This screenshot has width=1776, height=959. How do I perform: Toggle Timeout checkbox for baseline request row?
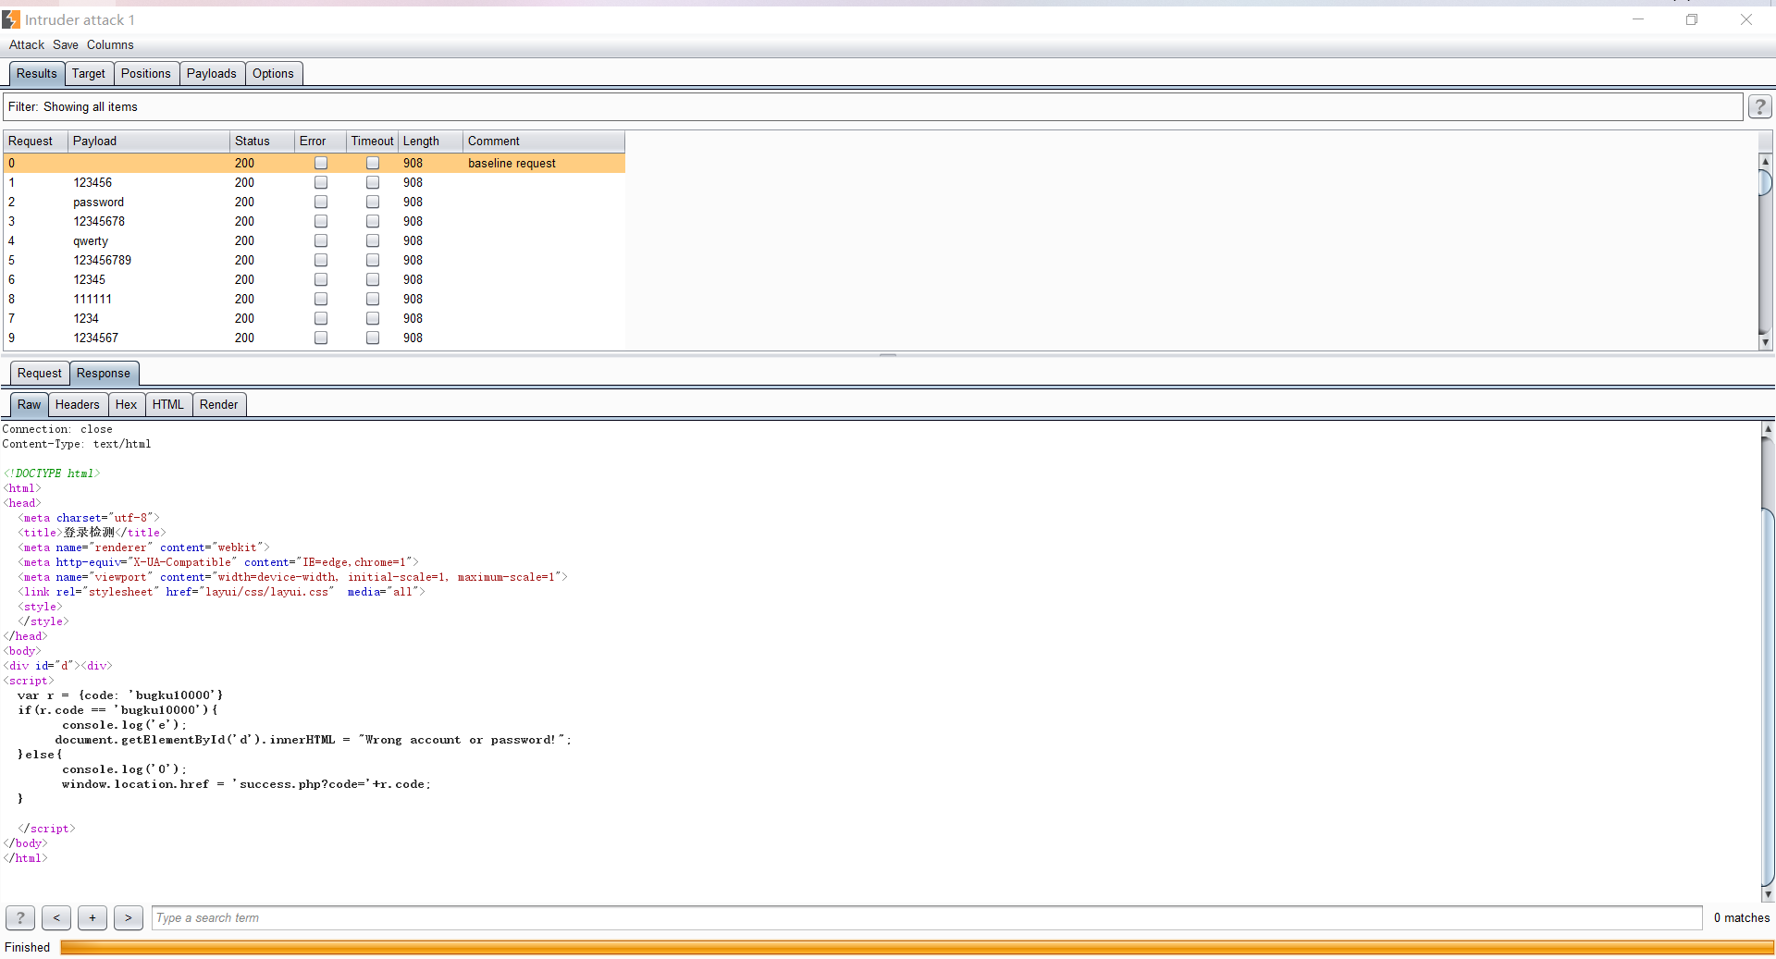373,163
